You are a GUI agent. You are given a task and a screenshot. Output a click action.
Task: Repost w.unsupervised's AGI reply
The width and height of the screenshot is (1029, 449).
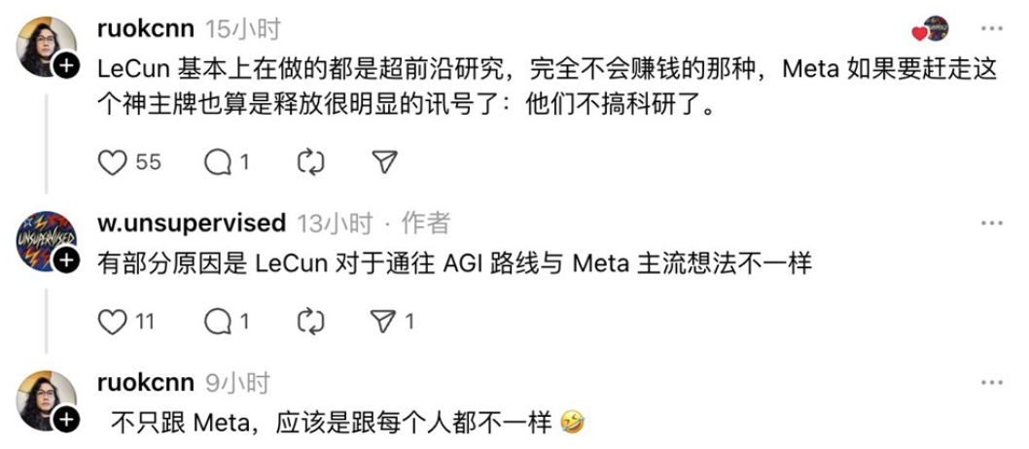310,321
